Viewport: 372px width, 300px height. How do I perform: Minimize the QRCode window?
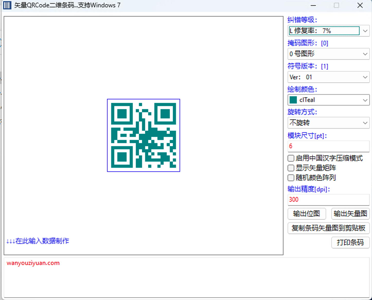click(313, 5)
